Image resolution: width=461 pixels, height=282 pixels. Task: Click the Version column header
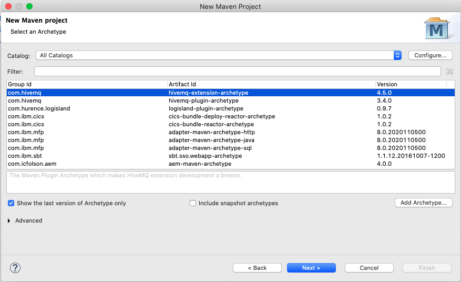[x=410, y=84]
